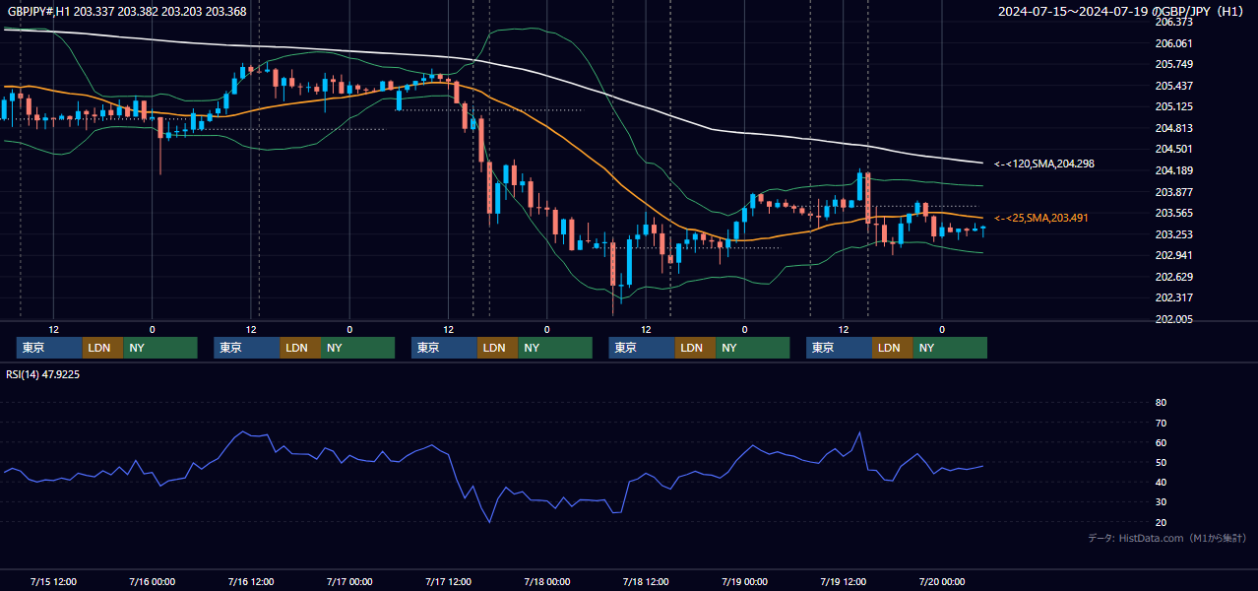The image size is (1258, 591).
Task: Click price axis label 203.877
Action: click(x=1173, y=192)
